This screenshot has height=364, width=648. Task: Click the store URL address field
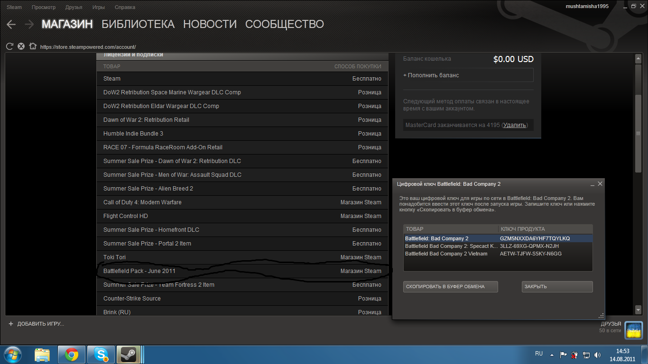click(88, 47)
